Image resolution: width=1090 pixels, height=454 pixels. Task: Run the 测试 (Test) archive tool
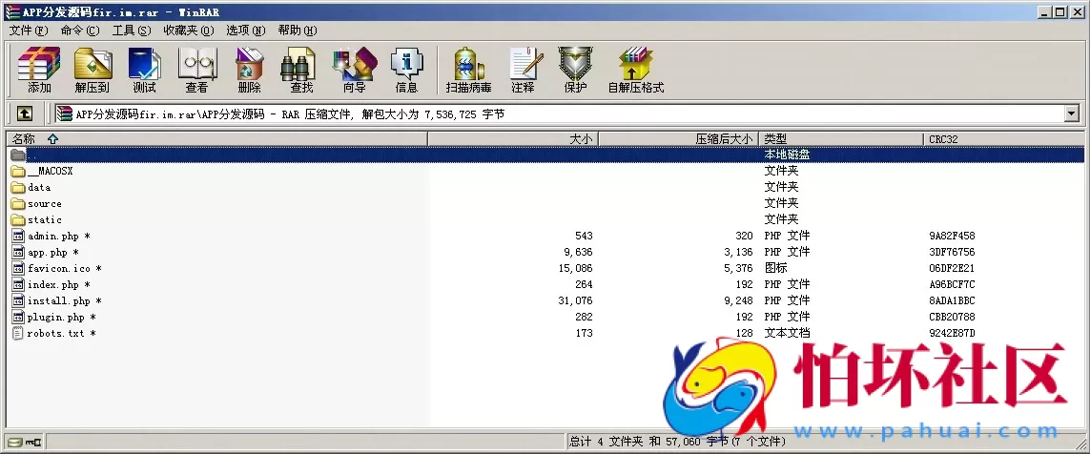145,70
